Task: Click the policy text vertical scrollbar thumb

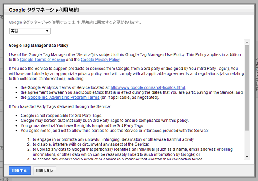Action: pos(247,88)
